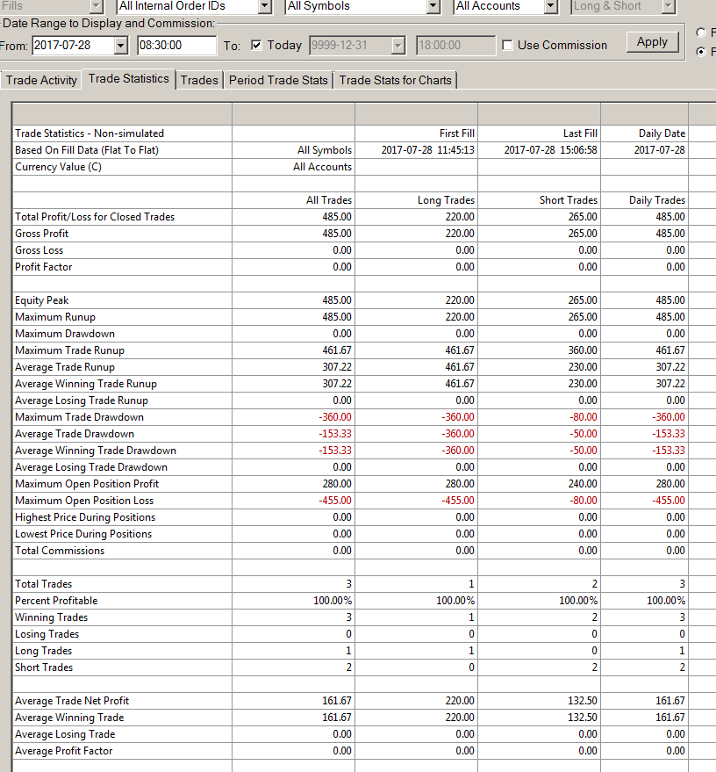This screenshot has width=716, height=772.
Task: Open the Trade Stats for Charts tab
Action: click(396, 80)
